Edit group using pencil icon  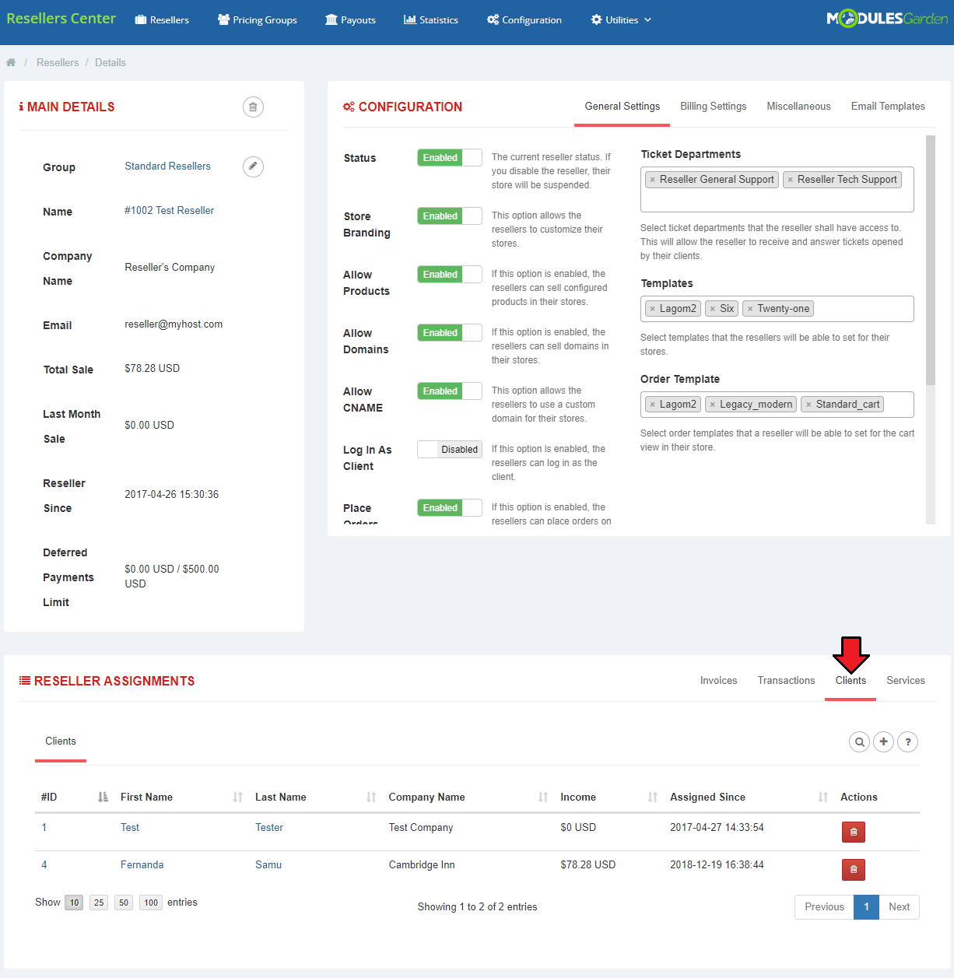253,167
